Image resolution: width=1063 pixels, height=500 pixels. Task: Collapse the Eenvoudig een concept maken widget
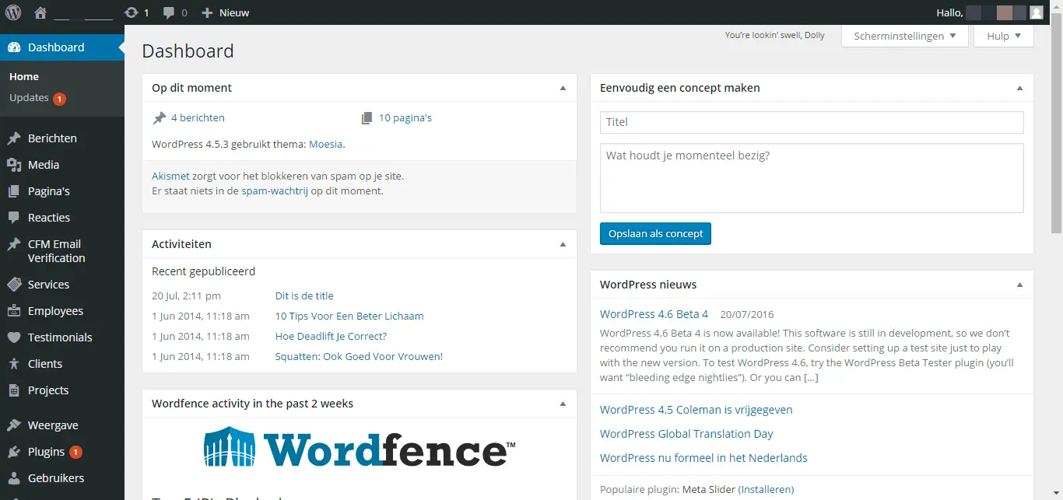tap(1019, 88)
